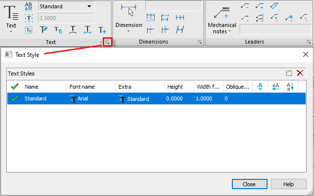The image size is (314, 196).
Task: Click the dashed-frame text lines icon
Action: pyautogui.click(x=29, y=30)
